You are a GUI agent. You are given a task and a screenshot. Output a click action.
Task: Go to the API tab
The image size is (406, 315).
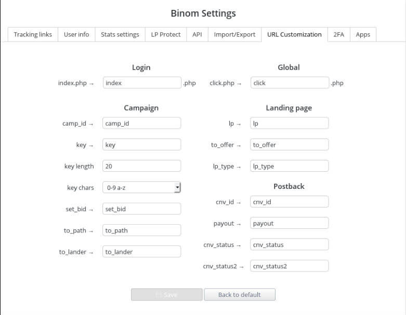tap(197, 34)
